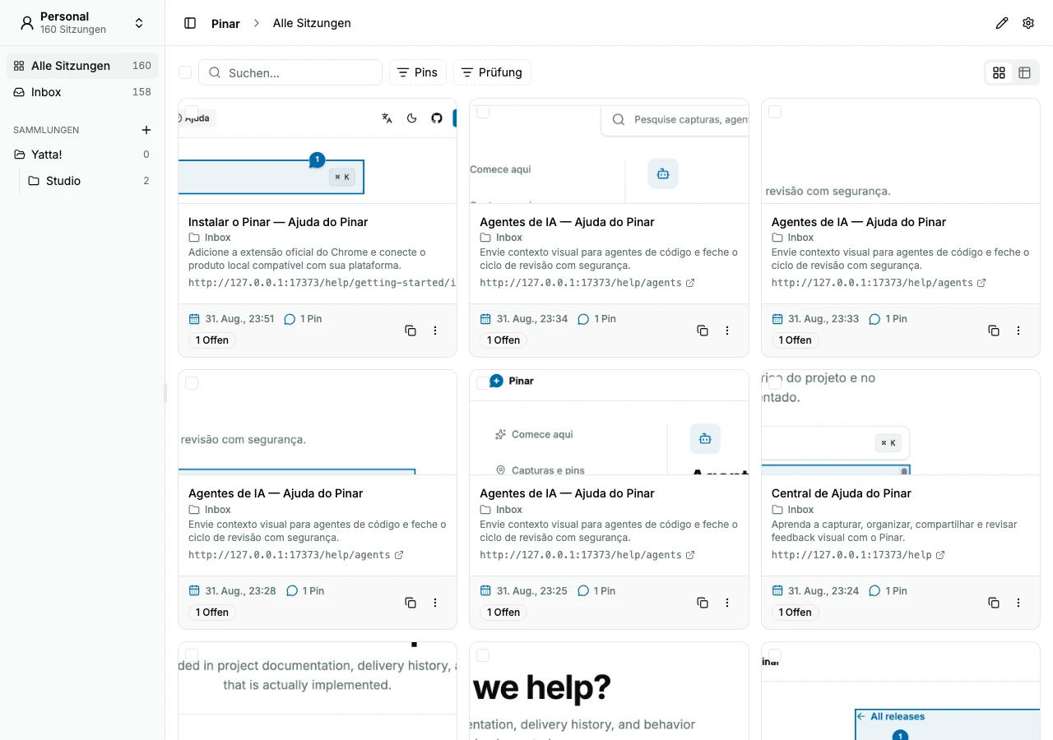Open Alle Sitzungen in sidebar

(x=82, y=66)
